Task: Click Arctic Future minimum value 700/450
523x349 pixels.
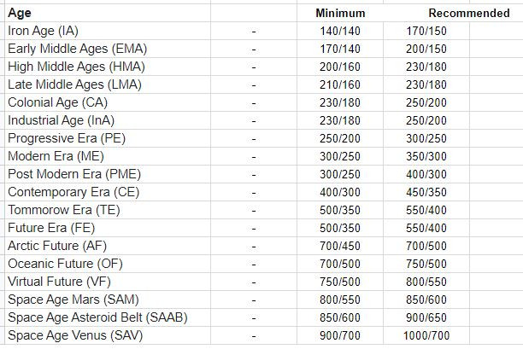Action: [x=340, y=246]
